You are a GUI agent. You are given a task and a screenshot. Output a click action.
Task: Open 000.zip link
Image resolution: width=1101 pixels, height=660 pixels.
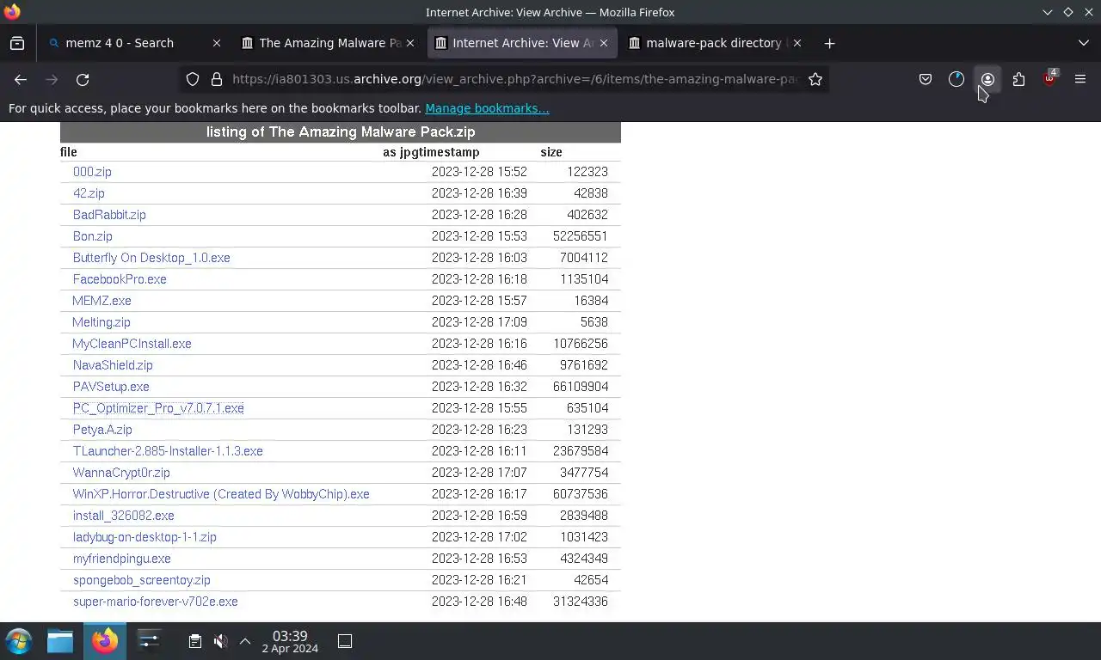coord(92,172)
